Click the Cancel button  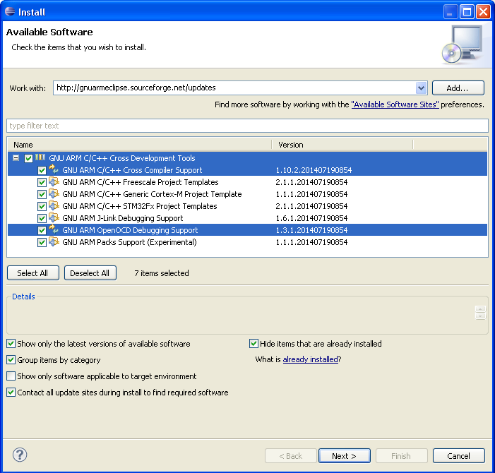pyautogui.click(x=458, y=456)
